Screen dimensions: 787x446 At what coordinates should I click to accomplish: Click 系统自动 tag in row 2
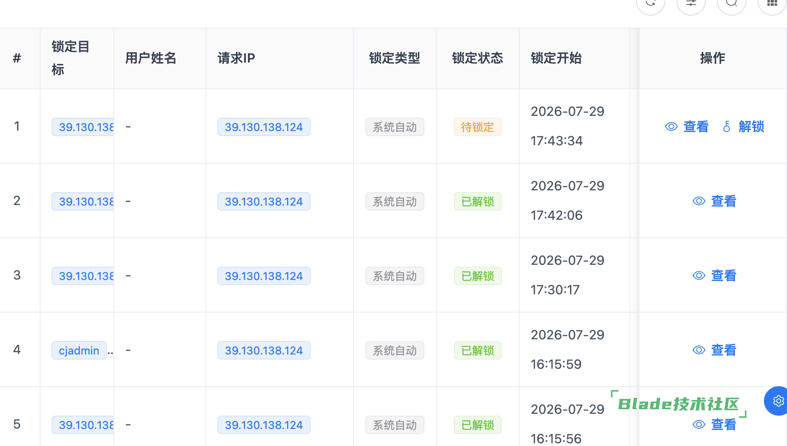395,201
